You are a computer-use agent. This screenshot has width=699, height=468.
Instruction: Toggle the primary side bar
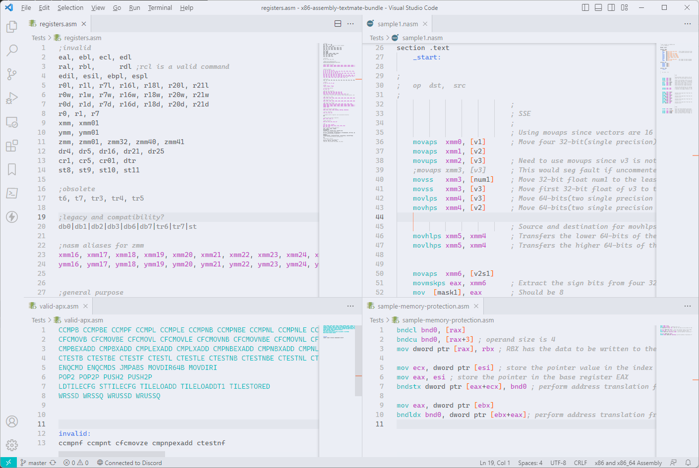click(585, 7)
